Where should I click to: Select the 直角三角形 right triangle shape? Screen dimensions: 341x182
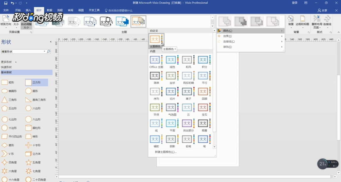pyautogui.click(x=36, y=100)
